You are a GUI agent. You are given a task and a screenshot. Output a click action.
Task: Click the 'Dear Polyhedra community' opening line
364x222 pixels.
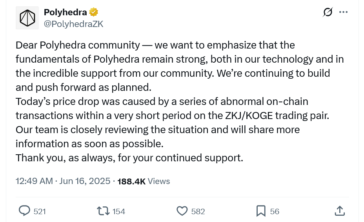(x=78, y=45)
